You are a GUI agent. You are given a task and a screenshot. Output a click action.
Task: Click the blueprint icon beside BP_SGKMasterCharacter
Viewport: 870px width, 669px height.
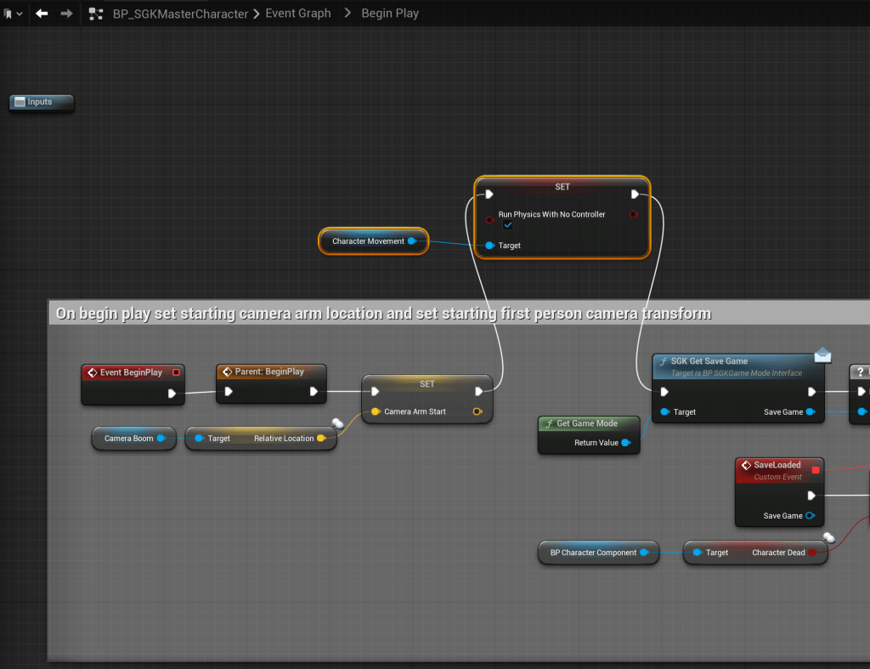96,14
